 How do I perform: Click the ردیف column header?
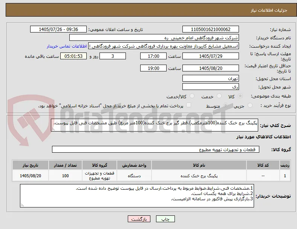pyautogui.click(x=285, y=165)
